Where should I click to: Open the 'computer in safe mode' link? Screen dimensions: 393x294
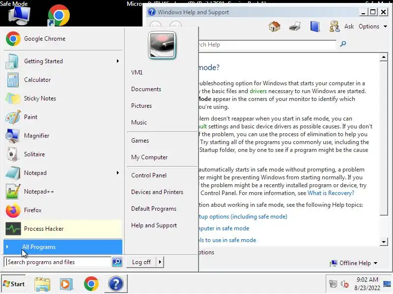(224, 228)
